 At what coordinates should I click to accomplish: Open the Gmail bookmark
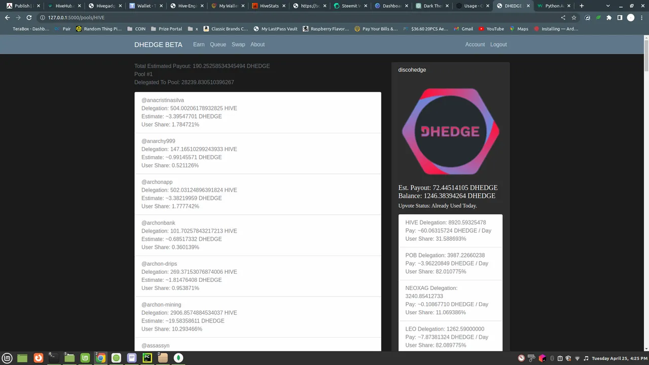462,29
